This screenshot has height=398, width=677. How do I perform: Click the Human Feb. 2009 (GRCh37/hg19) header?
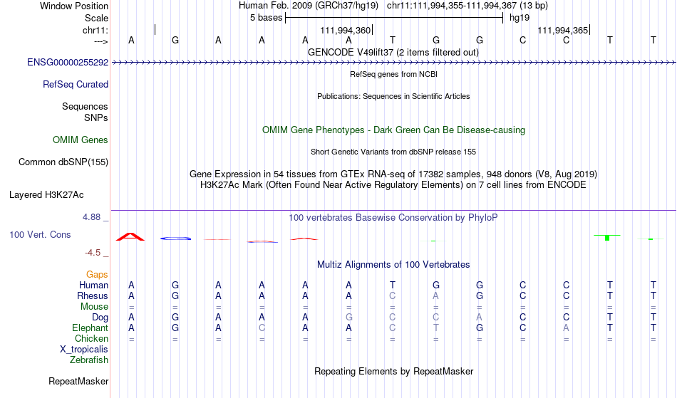[309, 6]
